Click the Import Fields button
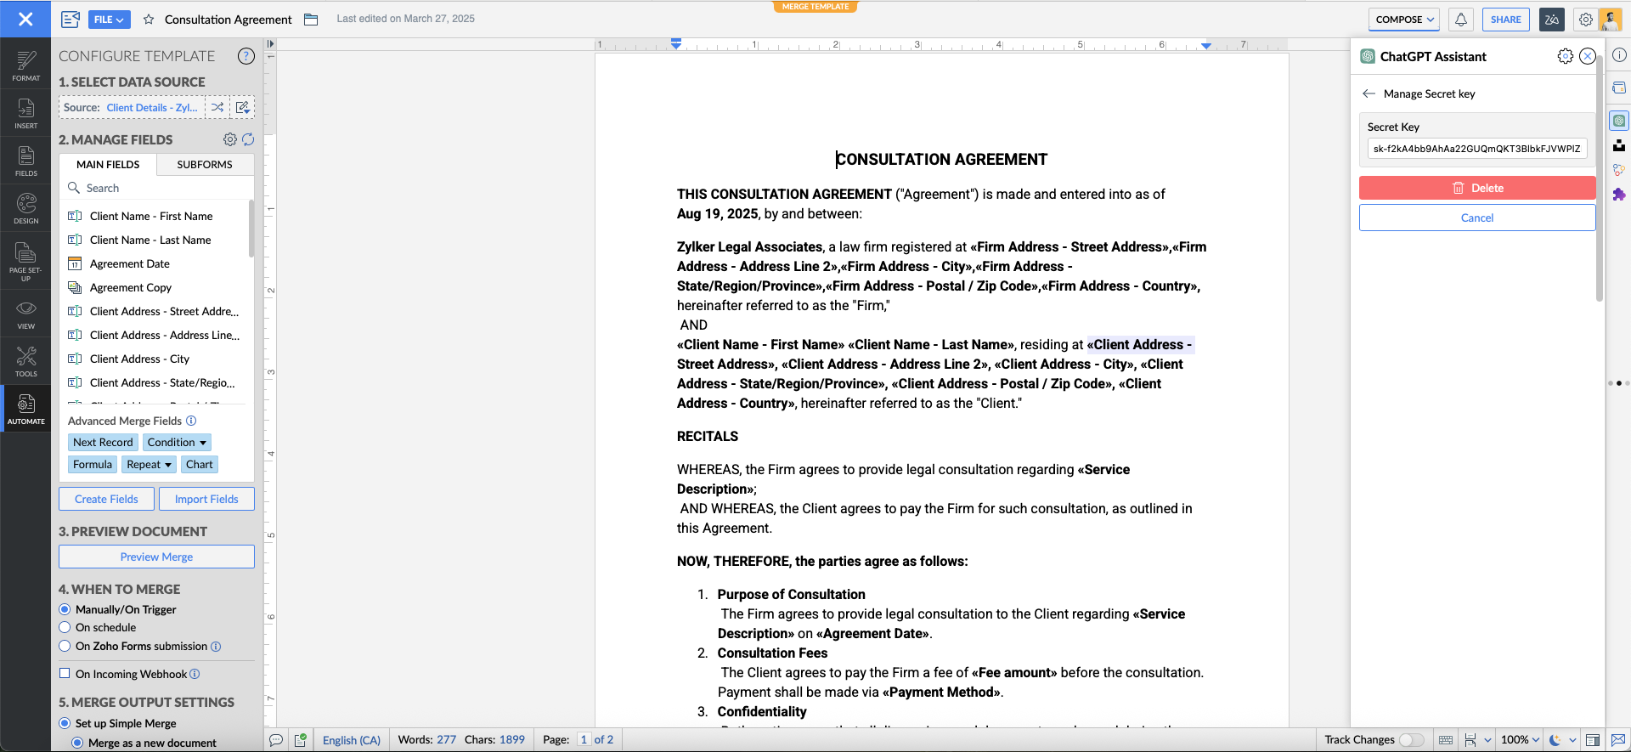The image size is (1631, 752). 206,499
